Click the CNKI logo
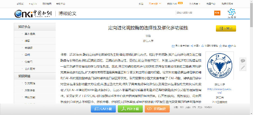Screen dimensions: 253x115 tap(33, 13)
